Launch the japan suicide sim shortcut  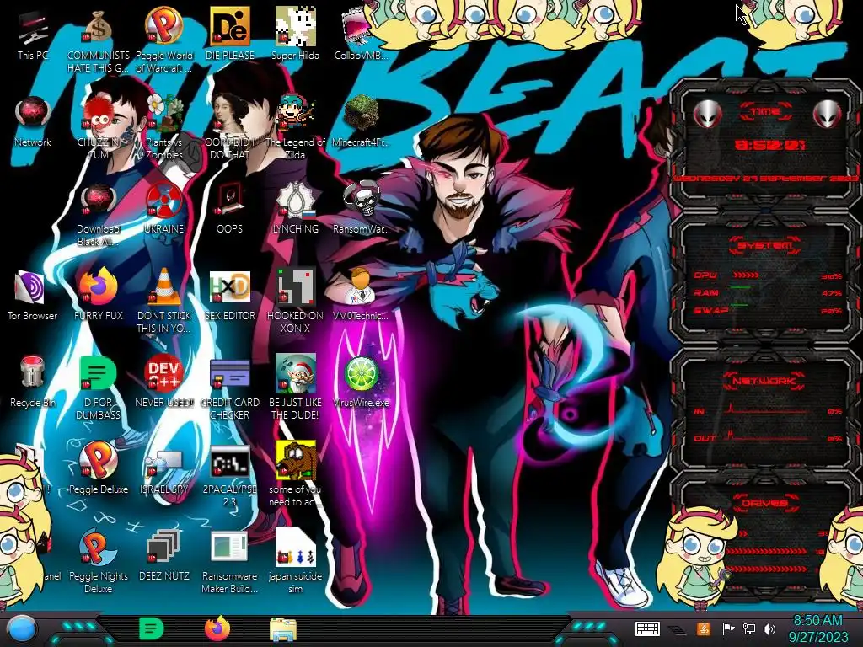tap(295, 561)
